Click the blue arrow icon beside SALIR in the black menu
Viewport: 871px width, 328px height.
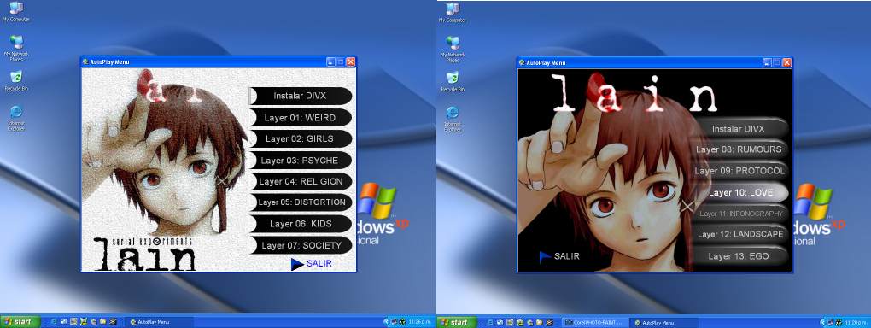coord(545,256)
